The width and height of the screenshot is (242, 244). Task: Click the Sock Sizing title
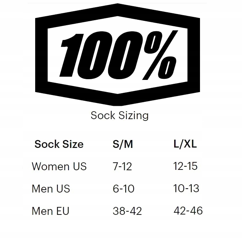pyautogui.click(x=120, y=116)
